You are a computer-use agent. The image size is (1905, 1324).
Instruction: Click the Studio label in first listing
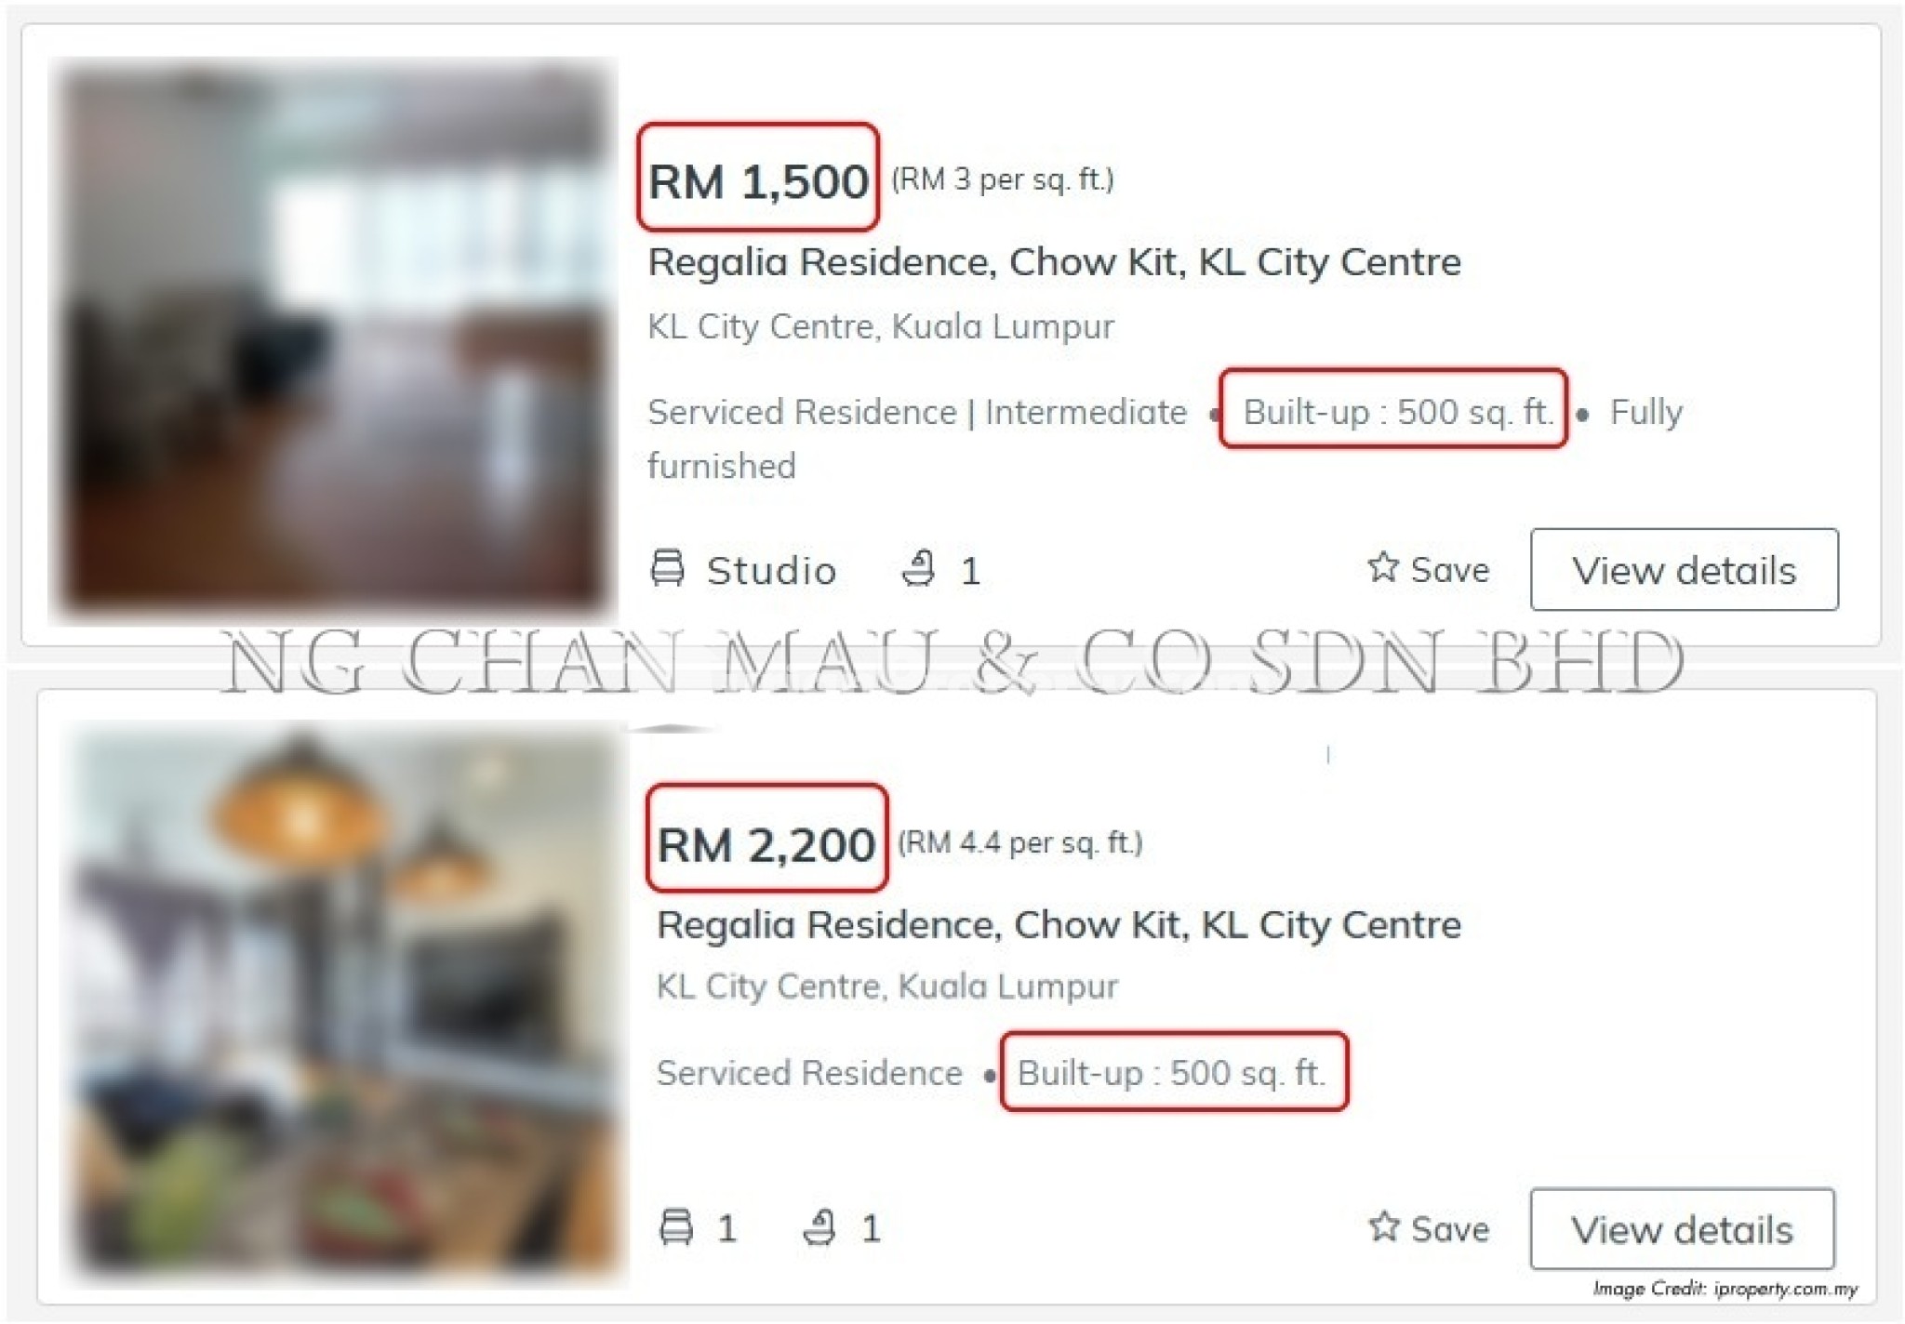(x=771, y=570)
